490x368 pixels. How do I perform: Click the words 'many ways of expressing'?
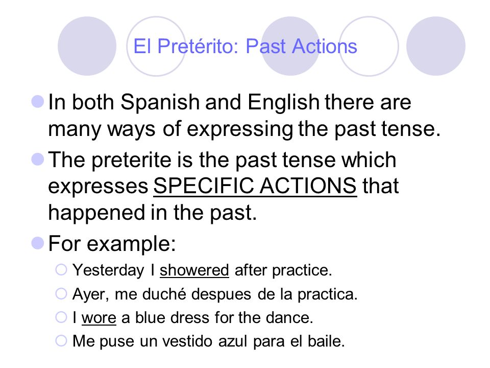(x=170, y=129)
